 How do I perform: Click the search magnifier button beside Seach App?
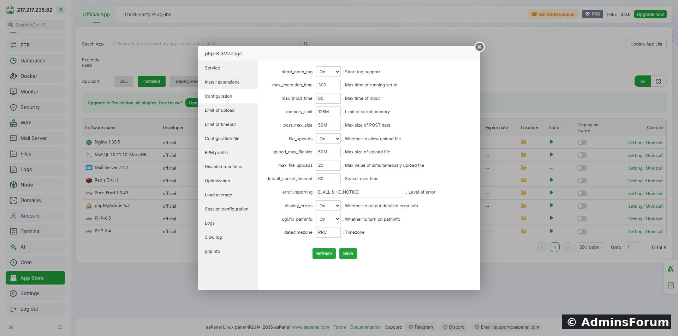[x=306, y=44]
